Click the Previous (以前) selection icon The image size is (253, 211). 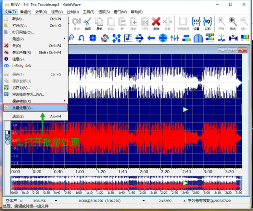(x=208, y=23)
